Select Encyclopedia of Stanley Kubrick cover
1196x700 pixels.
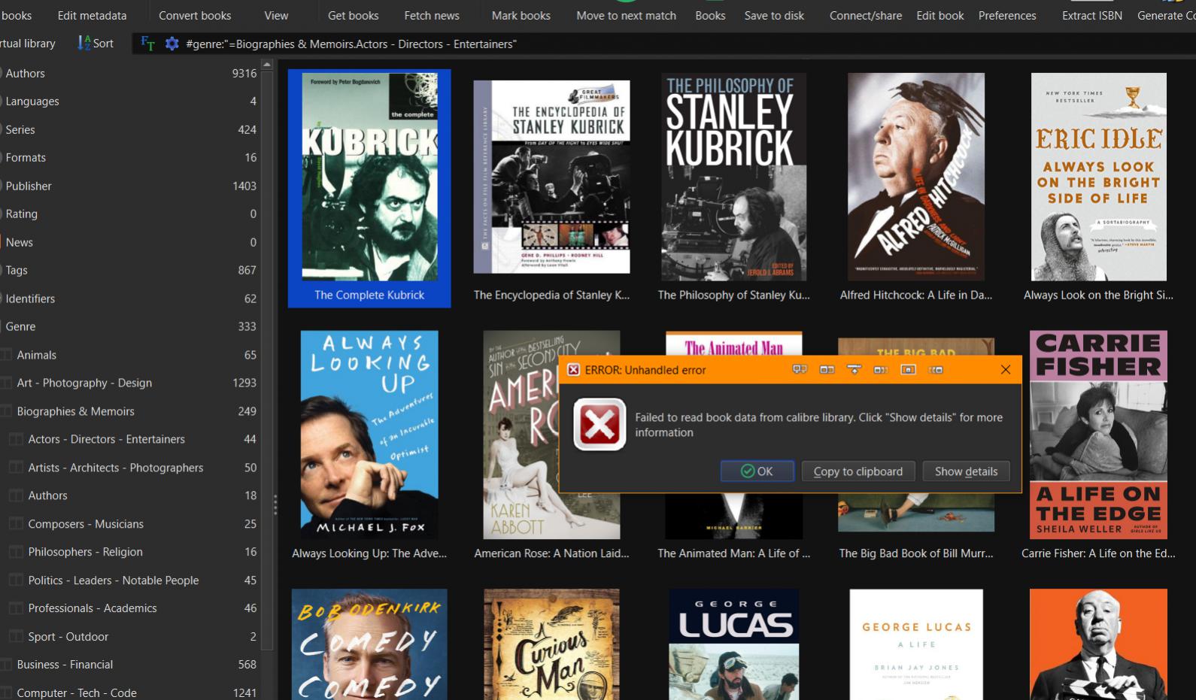tap(551, 177)
